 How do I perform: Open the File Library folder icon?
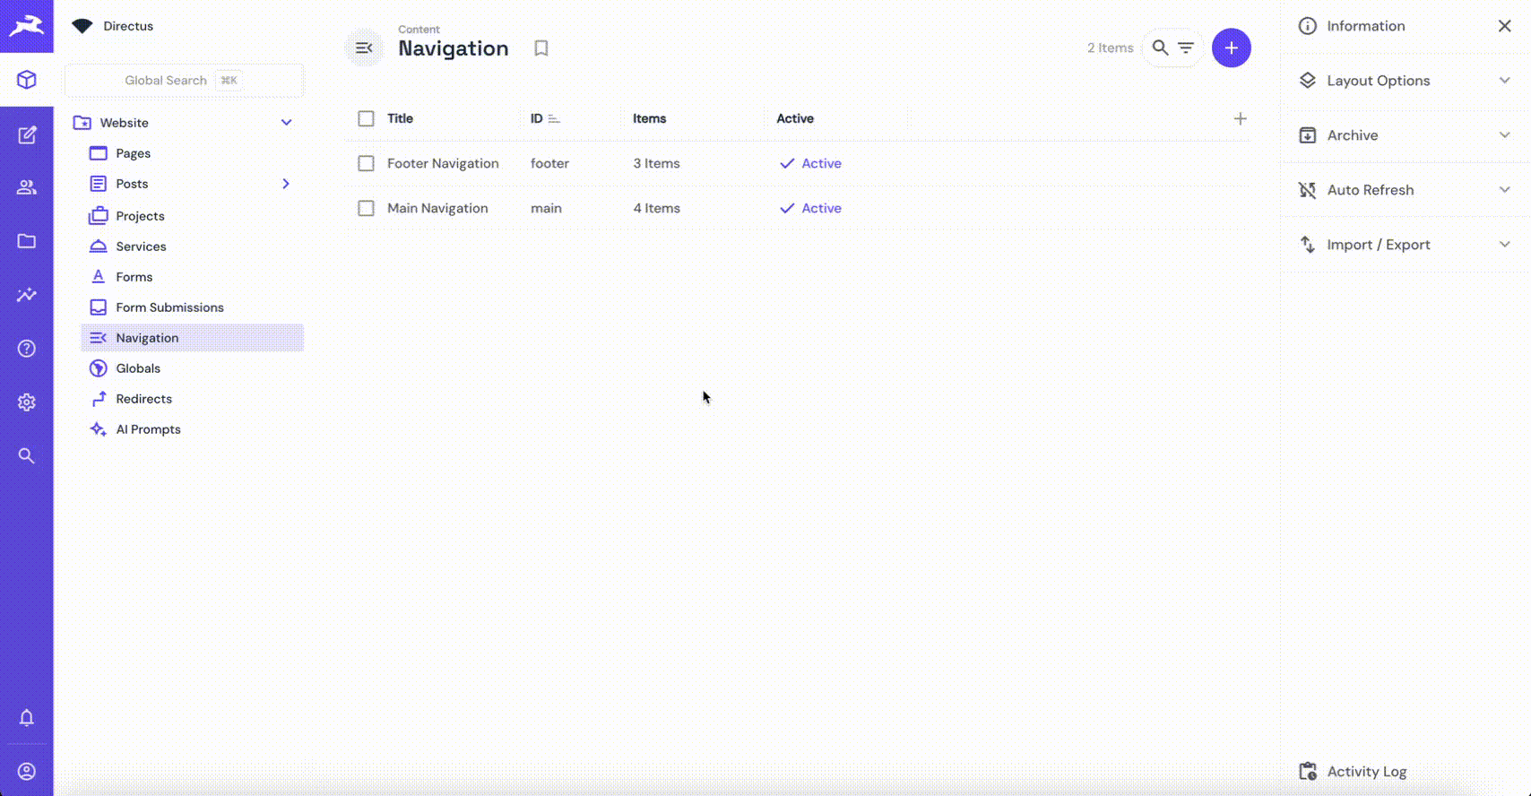tap(27, 241)
